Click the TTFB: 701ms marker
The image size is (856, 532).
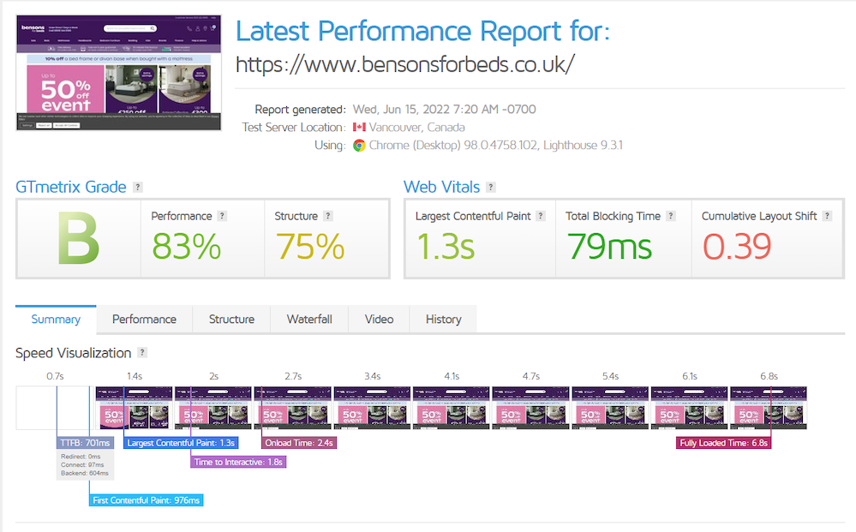pos(85,443)
